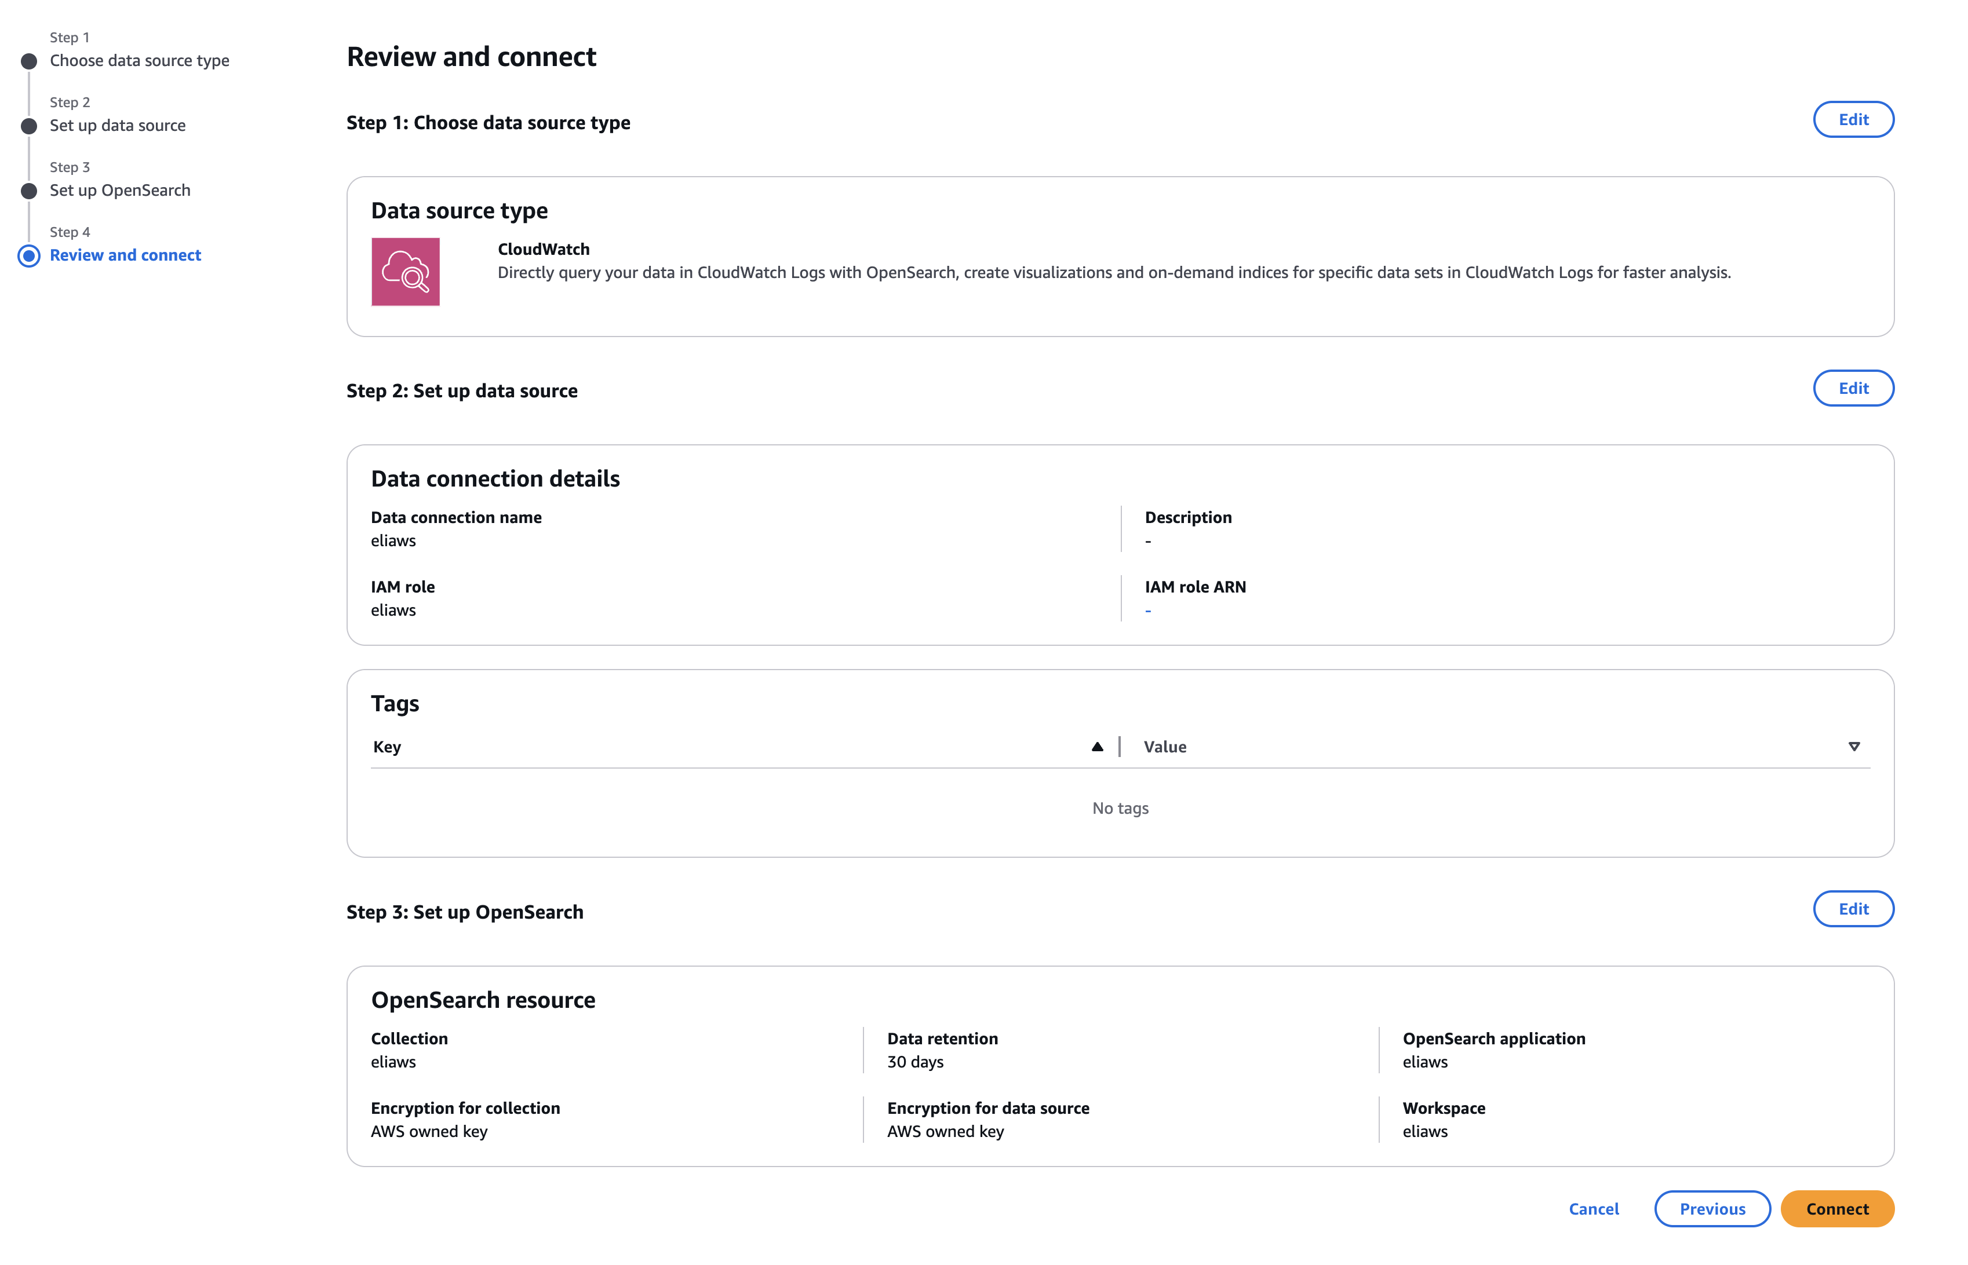
Task: Navigate to Choose data source type step
Action: pyautogui.click(x=140, y=61)
